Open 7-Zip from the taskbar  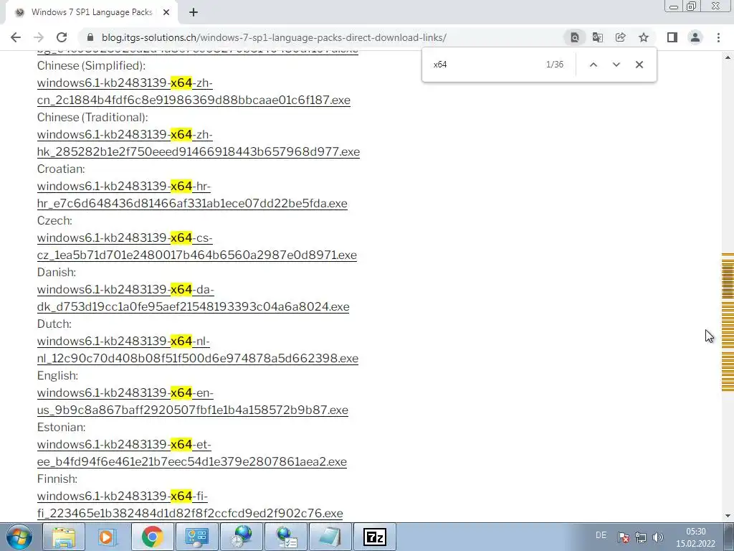click(375, 537)
